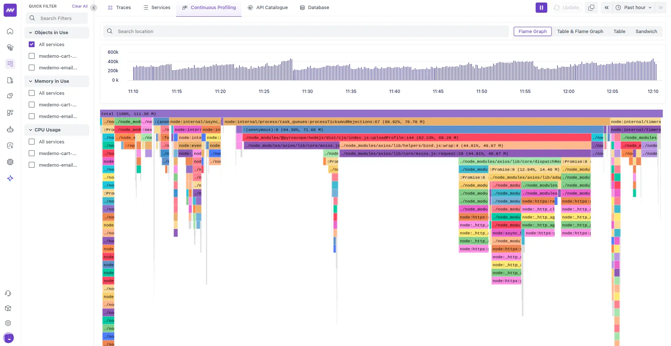
Task: Check All services under CPU Usage
Action: pyautogui.click(x=32, y=142)
